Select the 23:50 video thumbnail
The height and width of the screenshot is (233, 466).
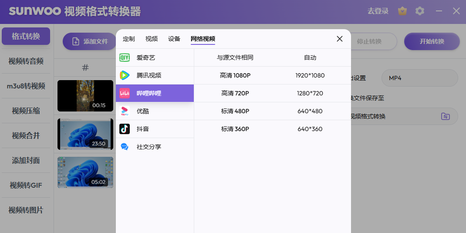pos(85,134)
